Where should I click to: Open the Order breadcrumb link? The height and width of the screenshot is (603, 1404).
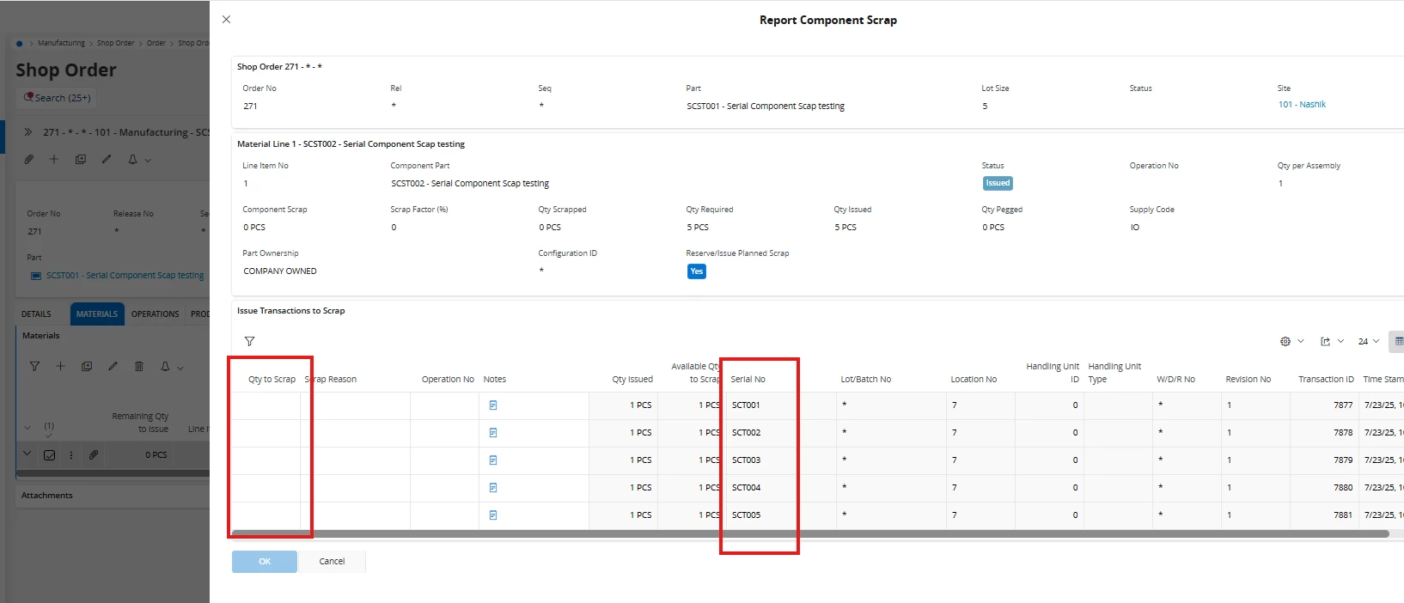tap(156, 43)
